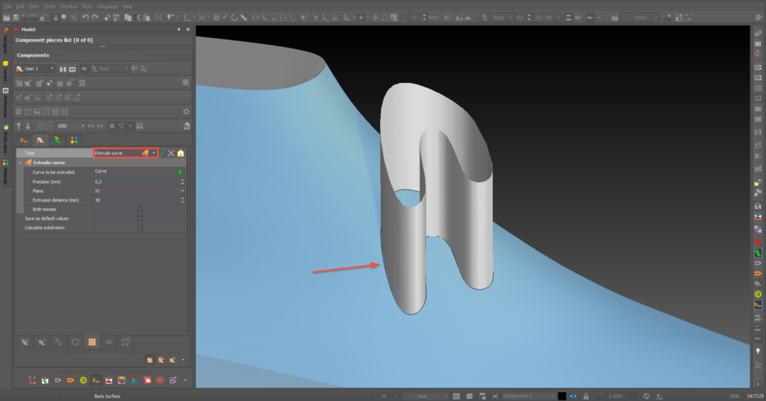Open the User 1 selector in Components

tap(35, 69)
